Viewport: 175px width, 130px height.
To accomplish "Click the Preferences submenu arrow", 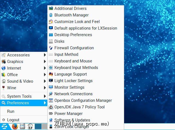I will [x=45, y=103].
